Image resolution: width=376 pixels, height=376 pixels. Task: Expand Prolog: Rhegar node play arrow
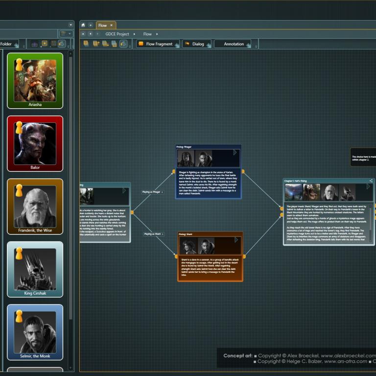pyautogui.click(x=235, y=152)
